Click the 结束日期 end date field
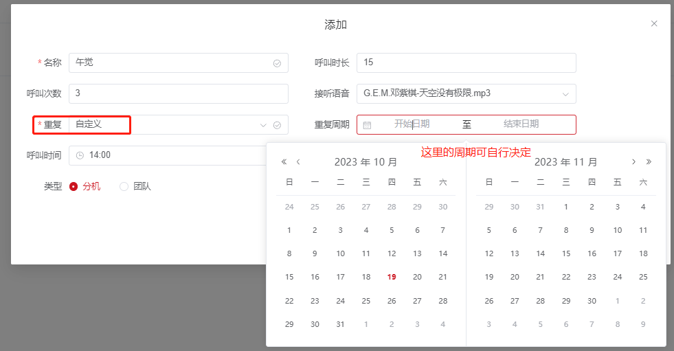Viewport: 674px width, 351px height. click(521, 124)
